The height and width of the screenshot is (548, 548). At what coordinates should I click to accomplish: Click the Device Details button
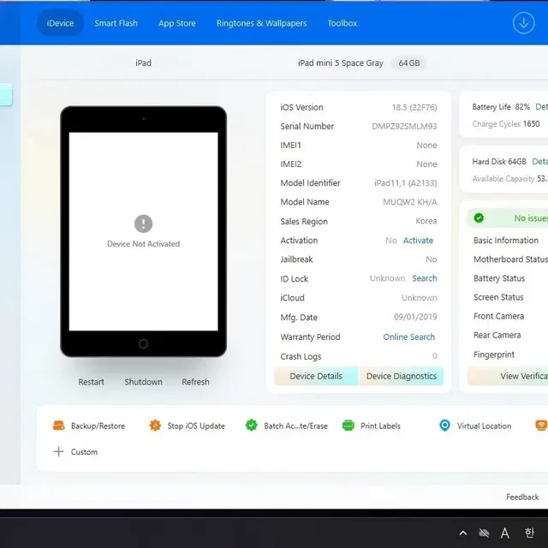click(316, 376)
